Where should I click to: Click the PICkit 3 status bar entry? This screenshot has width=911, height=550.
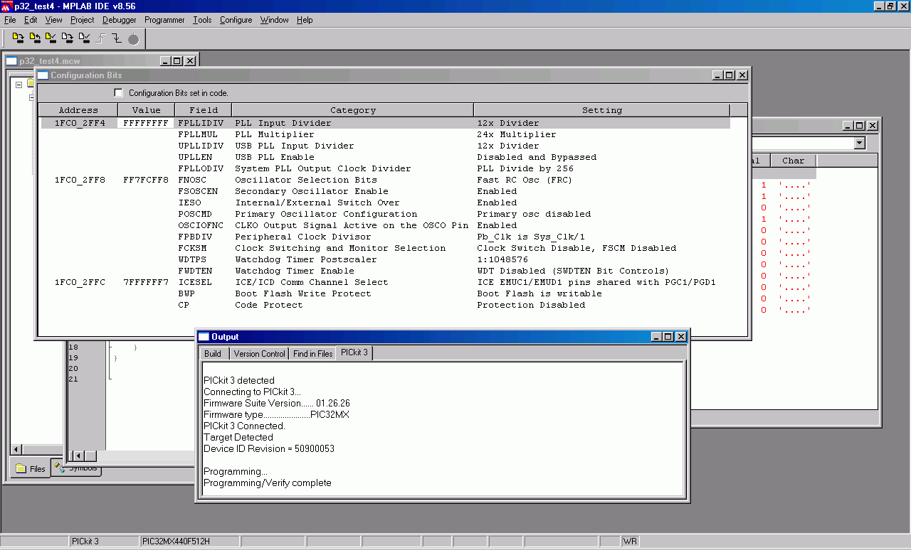104,541
